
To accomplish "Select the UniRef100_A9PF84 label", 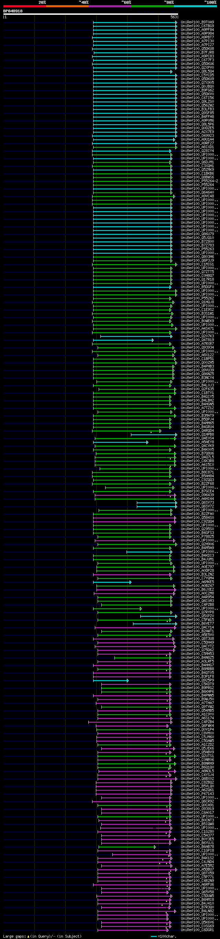I will coord(197,30).
